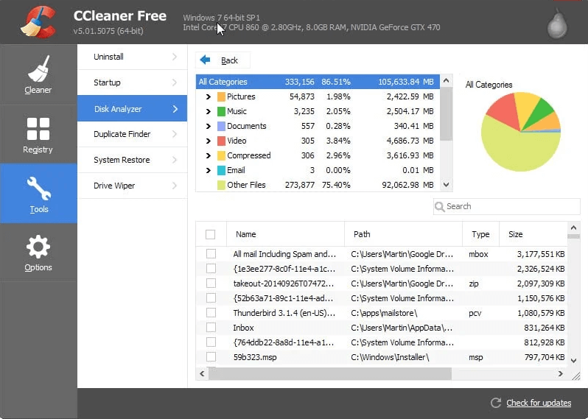
Task: Select the All Categories summary row
Action: (x=318, y=82)
